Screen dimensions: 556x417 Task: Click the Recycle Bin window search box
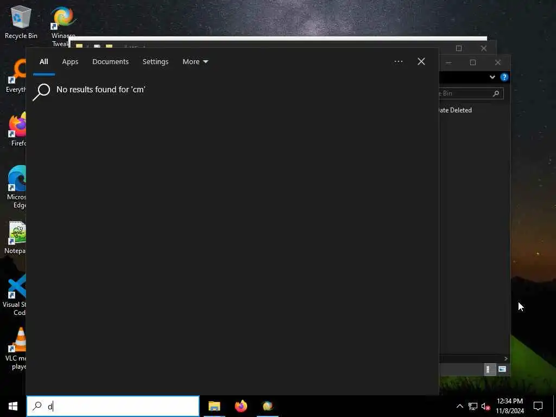[x=471, y=93]
